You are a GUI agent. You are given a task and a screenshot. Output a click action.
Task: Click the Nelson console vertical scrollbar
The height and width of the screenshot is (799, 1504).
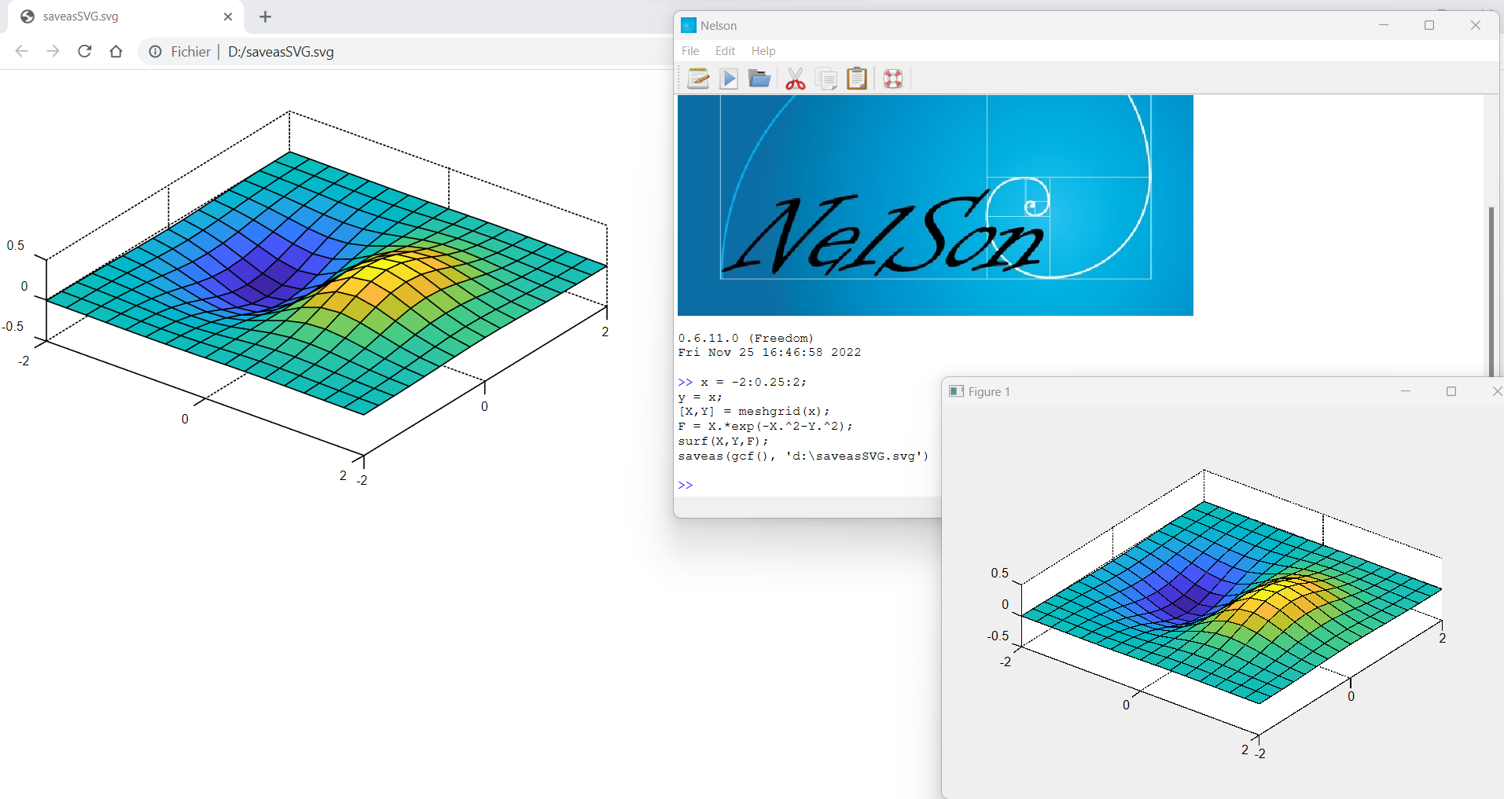coord(1491,291)
